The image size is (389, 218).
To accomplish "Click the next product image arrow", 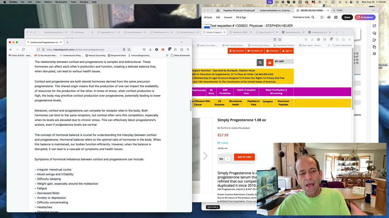I will (205, 156).
